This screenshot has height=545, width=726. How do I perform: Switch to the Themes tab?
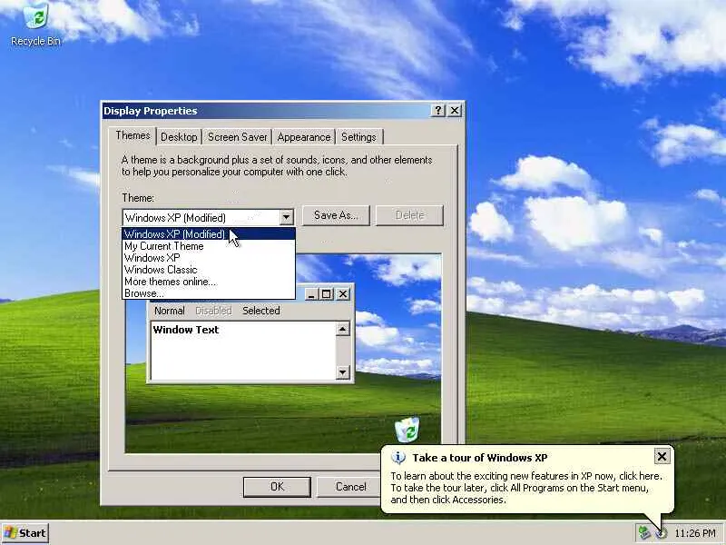coord(132,135)
